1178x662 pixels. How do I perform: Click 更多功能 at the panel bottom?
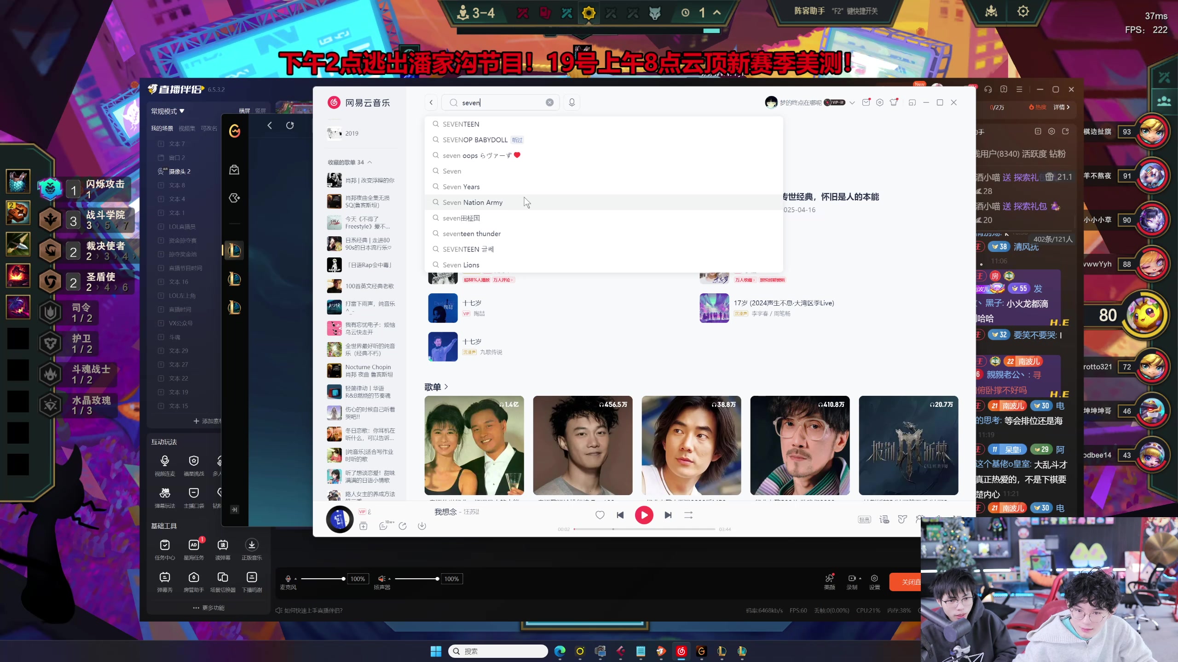click(x=208, y=608)
